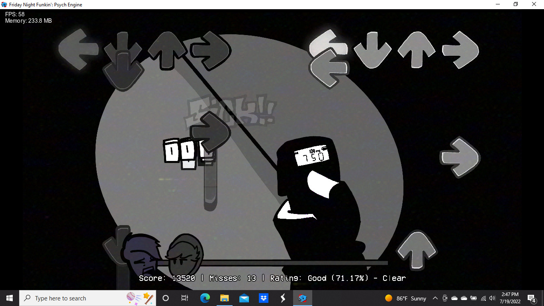Click the opponent's left arrow receptor
The height and width of the screenshot is (306, 544).
(x=78, y=49)
